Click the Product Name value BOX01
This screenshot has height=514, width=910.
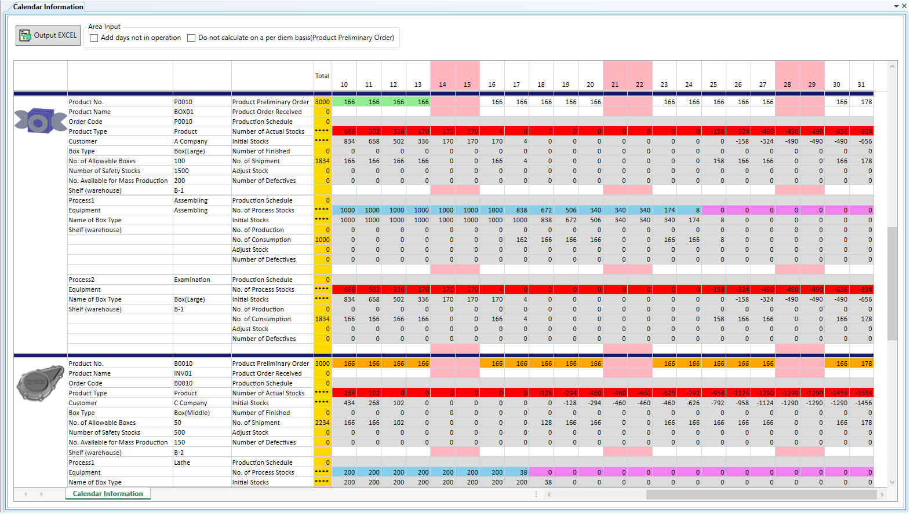click(184, 112)
